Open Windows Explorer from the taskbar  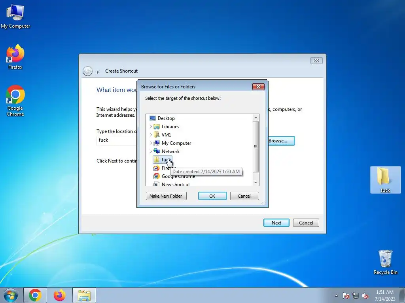pyautogui.click(x=84, y=295)
